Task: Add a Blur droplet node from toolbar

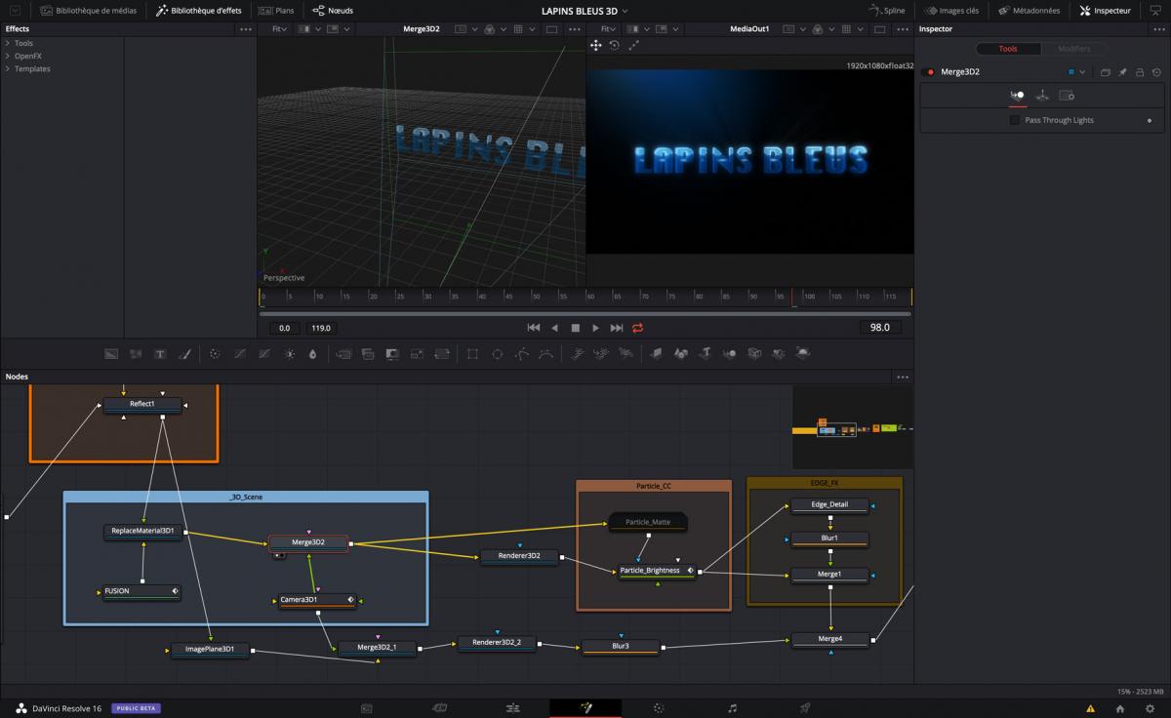Action: [312, 353]
